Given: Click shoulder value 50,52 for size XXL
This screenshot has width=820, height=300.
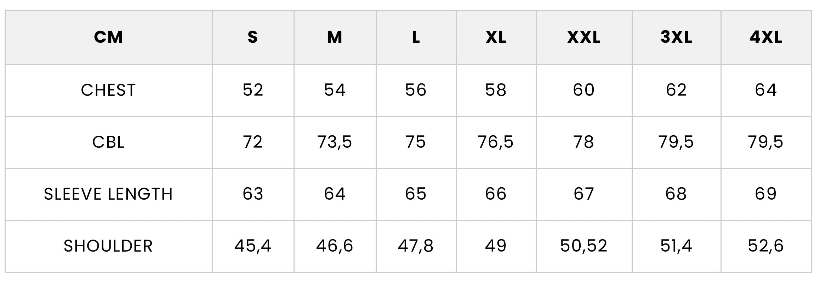Looking at the screenshot, I should pos(584,246).
